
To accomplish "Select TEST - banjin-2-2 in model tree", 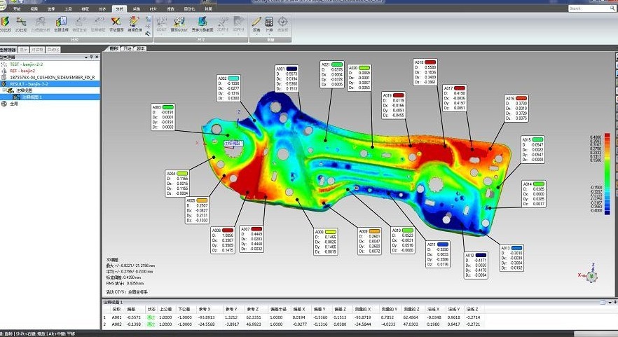I will [x=27, y=64].
